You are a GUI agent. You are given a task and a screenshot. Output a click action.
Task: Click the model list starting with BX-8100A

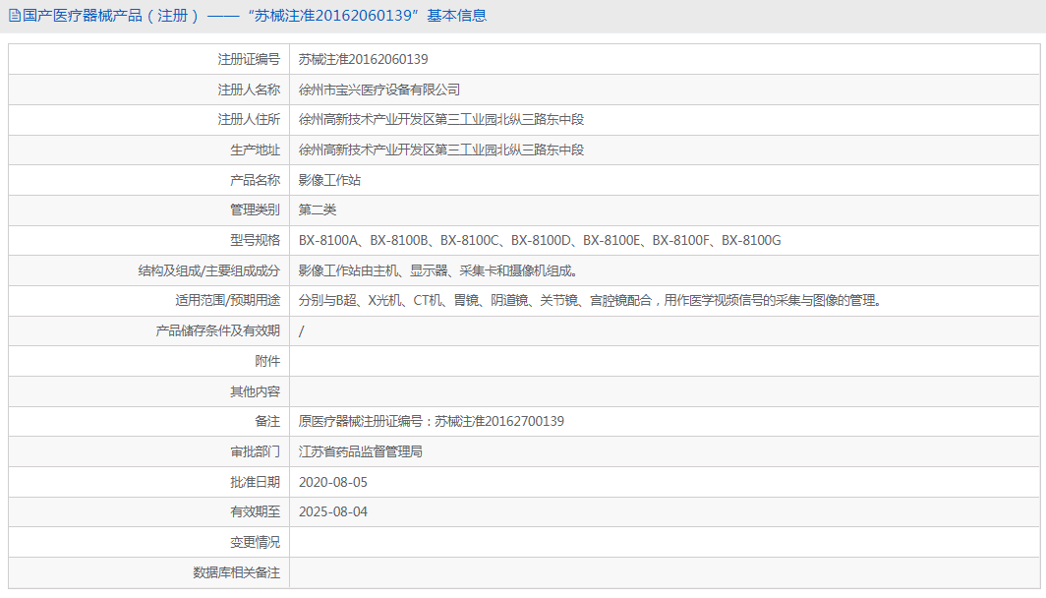540,240
